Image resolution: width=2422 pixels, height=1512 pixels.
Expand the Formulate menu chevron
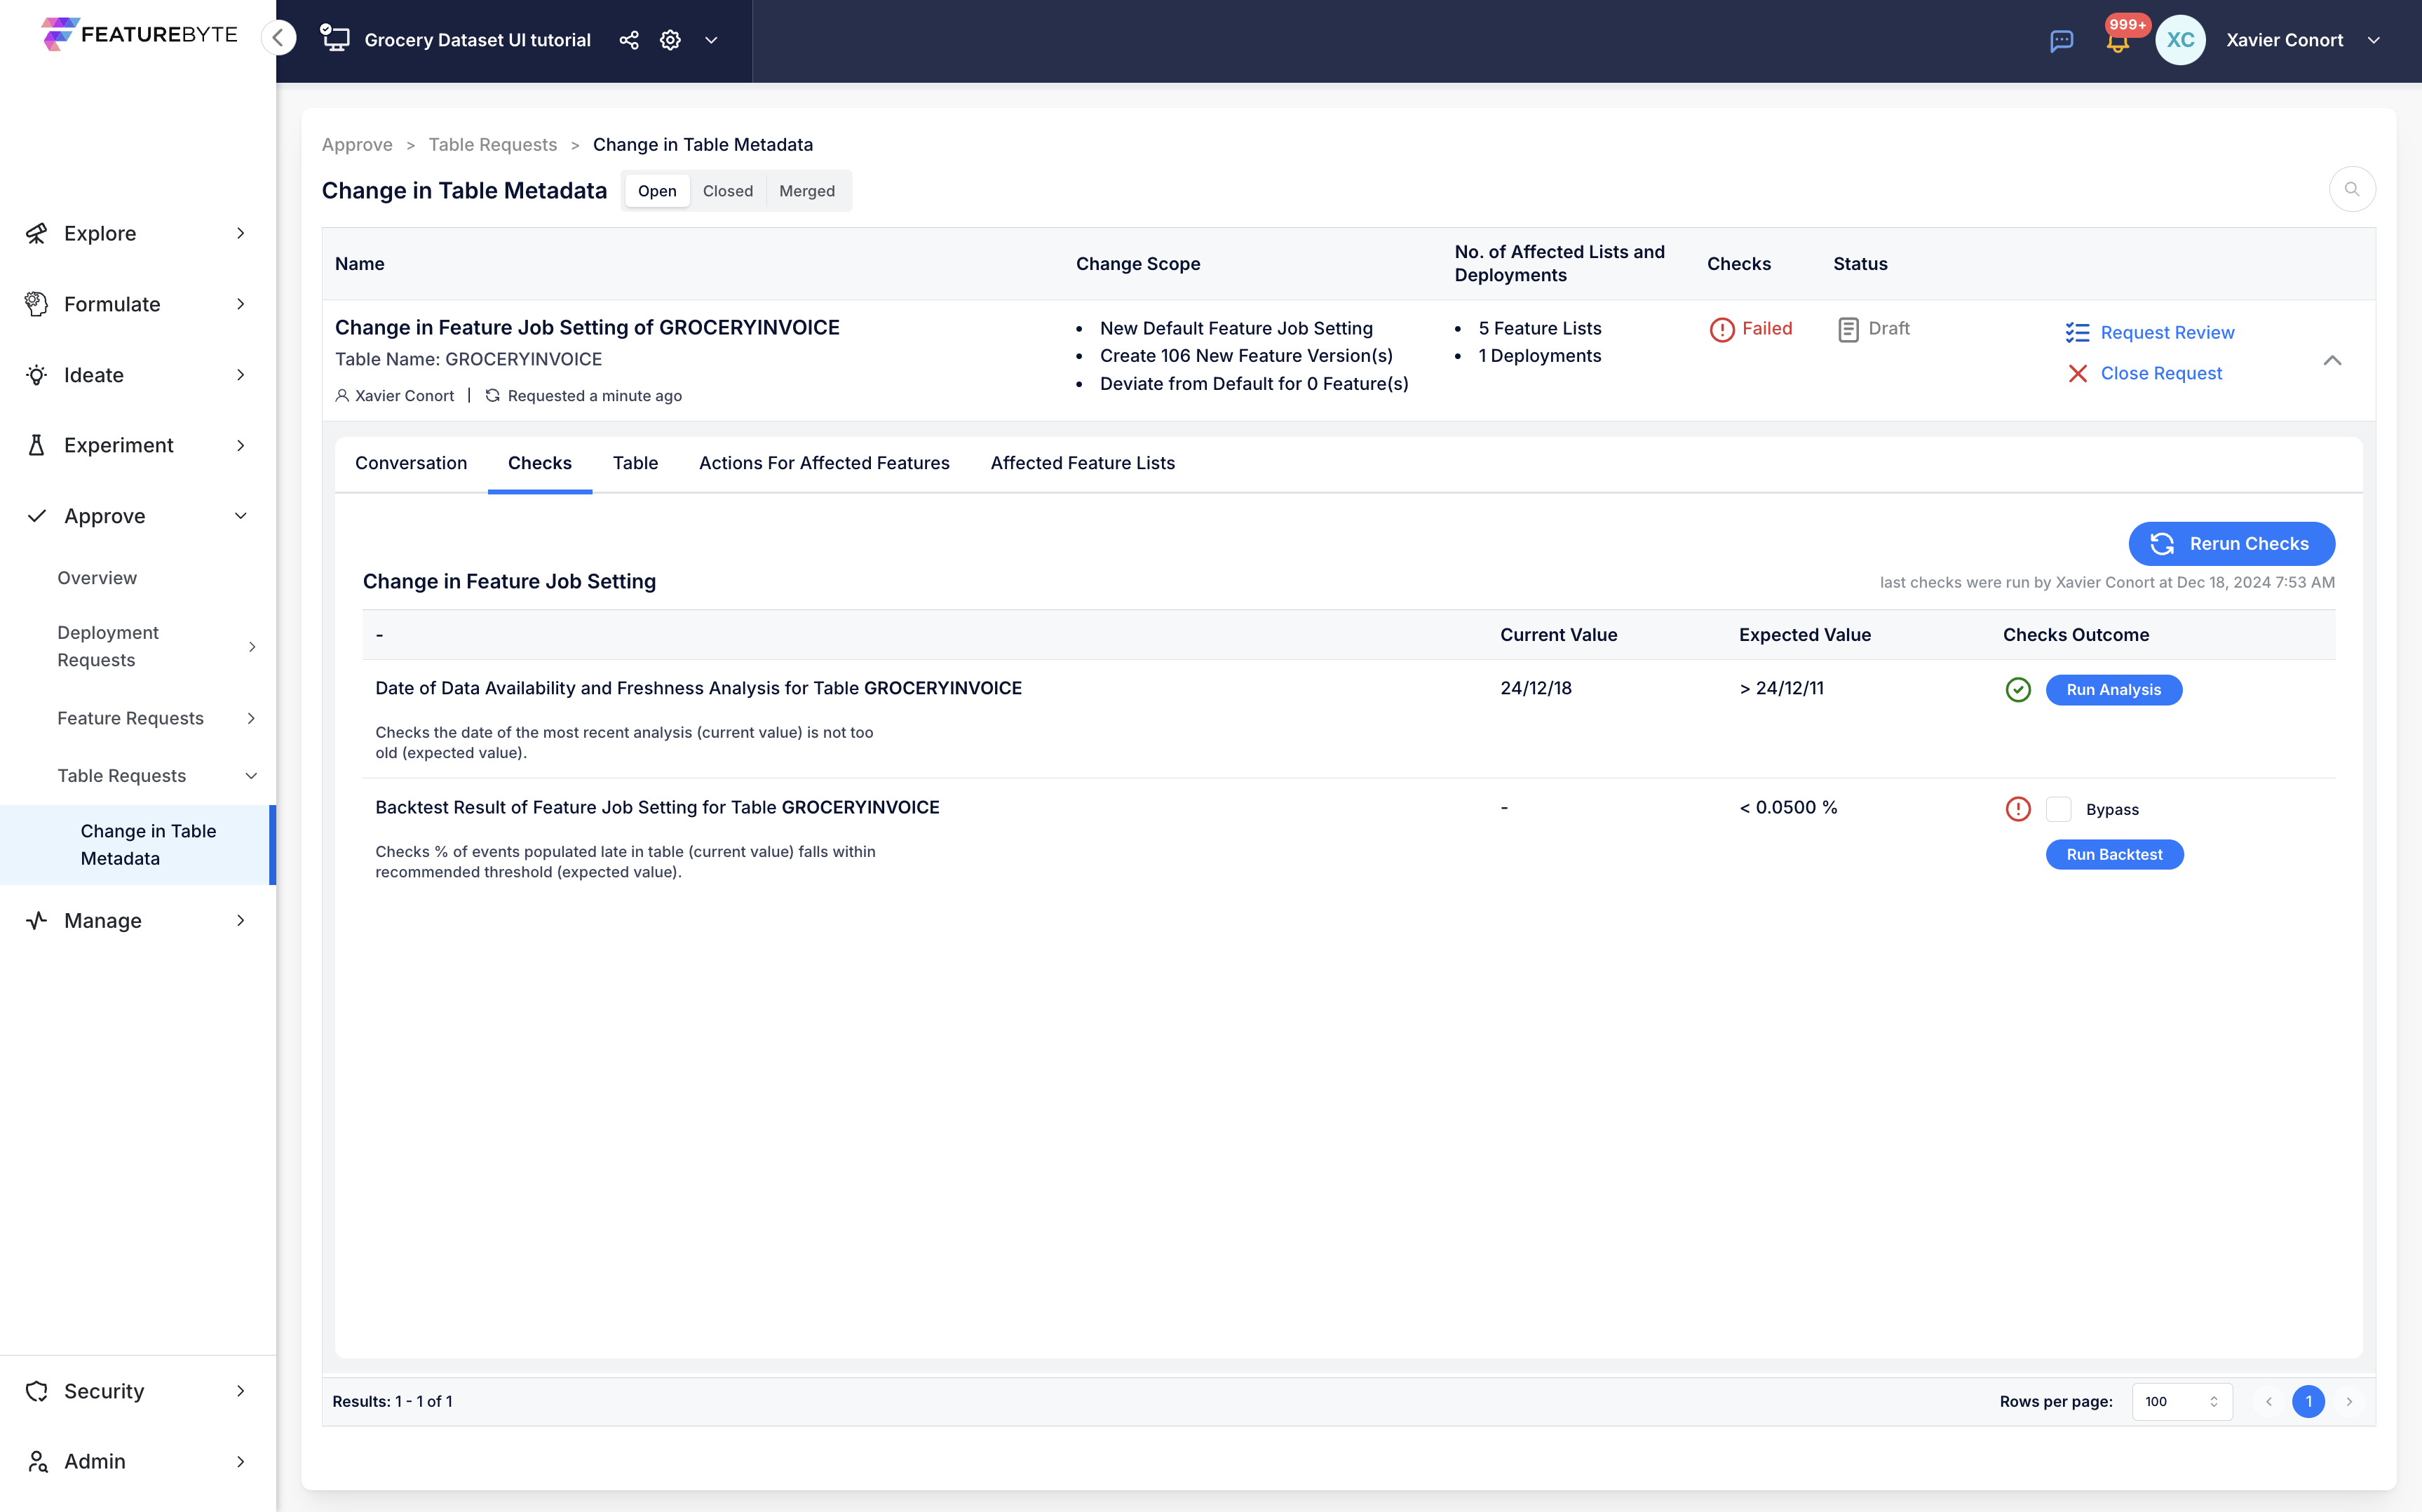[241, 304]
